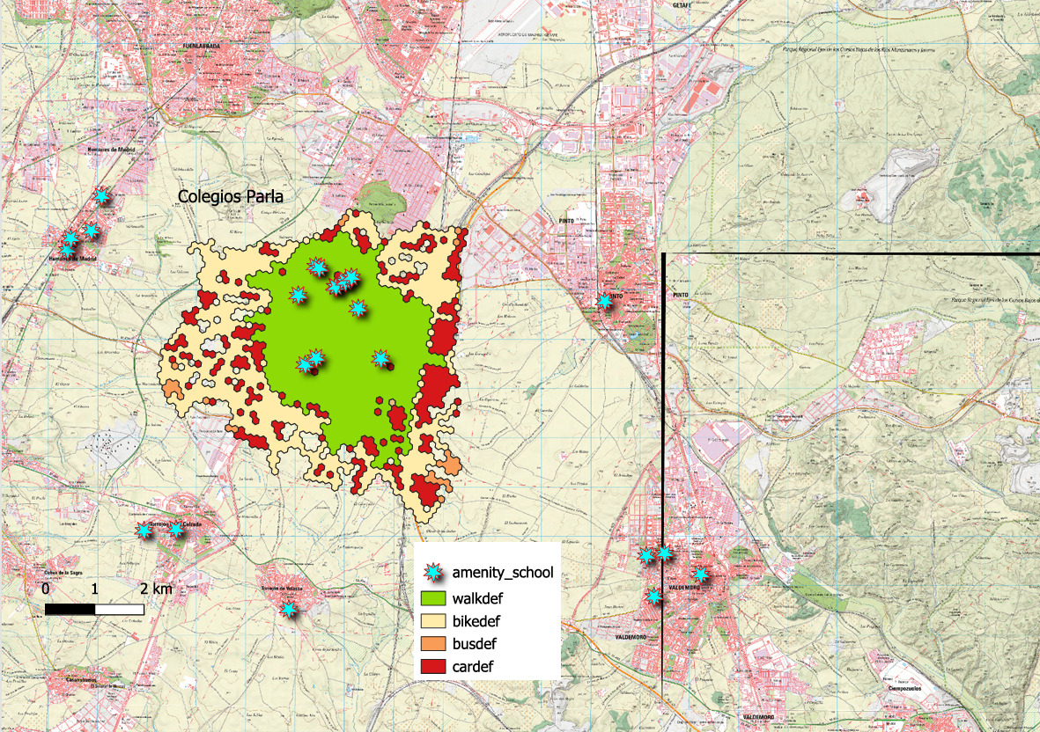Image resolution: width=1040 pixels, height=732 pixels.
Task: Click the black-and-white scale bar
Action: coord(94,609)
